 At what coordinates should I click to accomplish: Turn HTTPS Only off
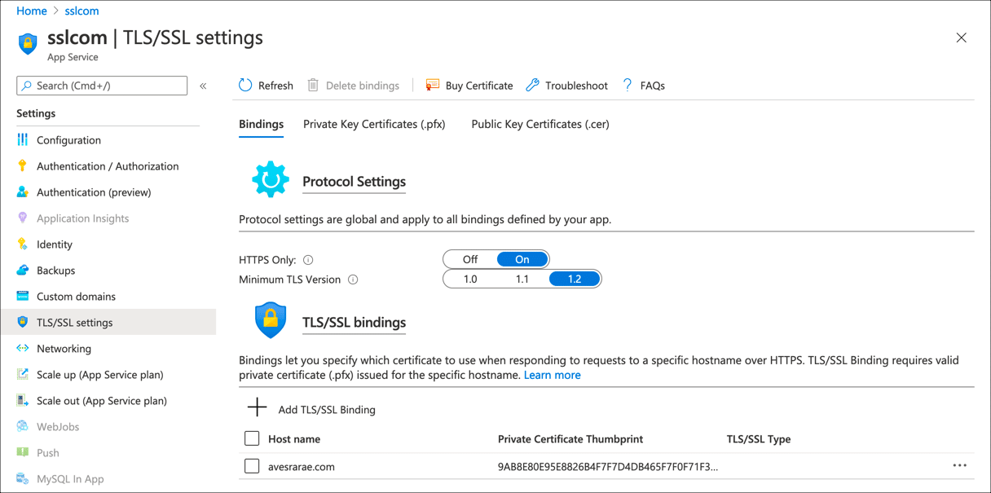pos(469,258)
